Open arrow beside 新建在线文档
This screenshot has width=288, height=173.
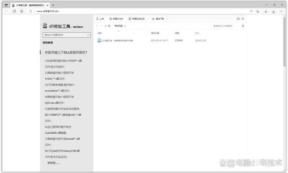(x=147, y=19)
